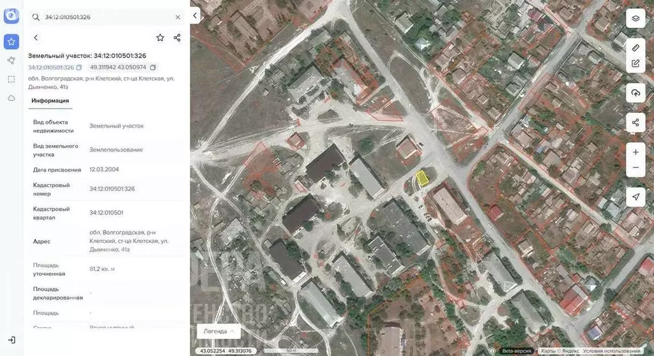Collapse the side panel with arrow
Viewport: 654px width, 356px height.
[x=195, y=16]
